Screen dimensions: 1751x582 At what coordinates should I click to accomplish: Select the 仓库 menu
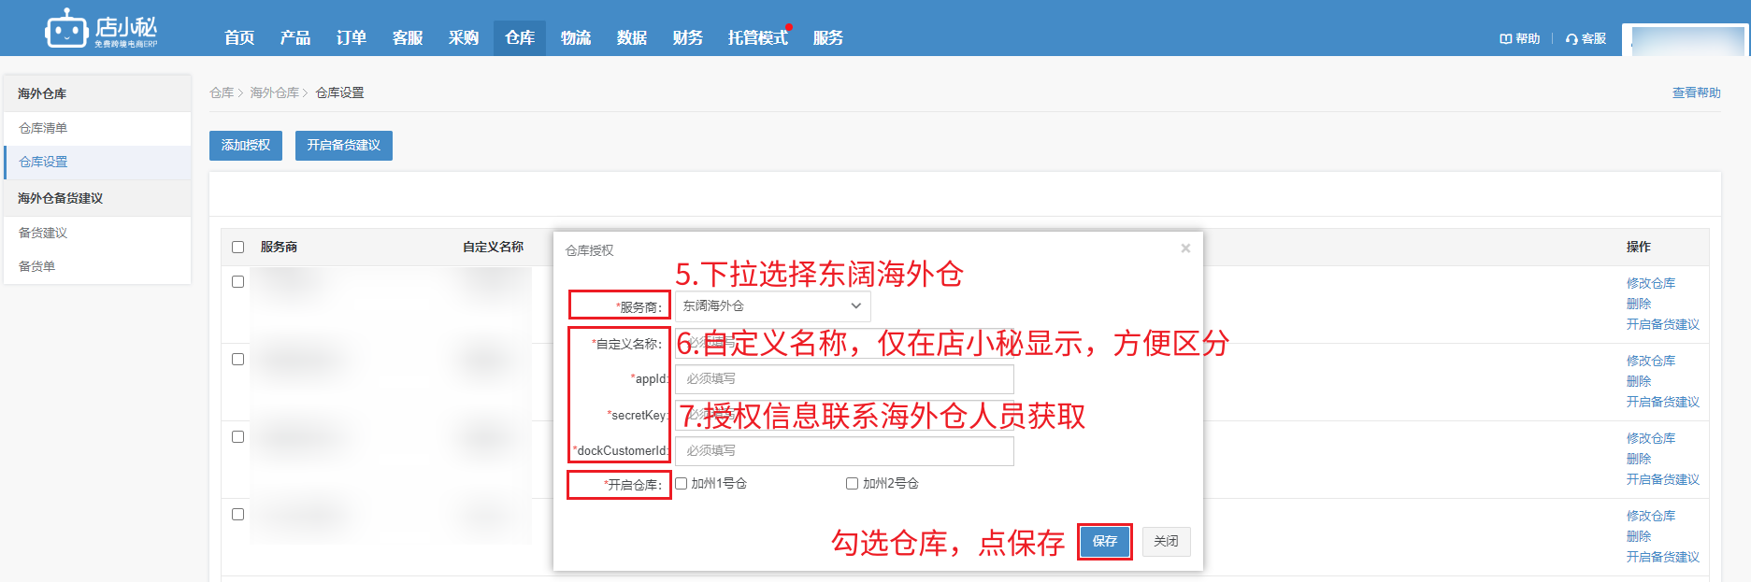tap(520, 37)
